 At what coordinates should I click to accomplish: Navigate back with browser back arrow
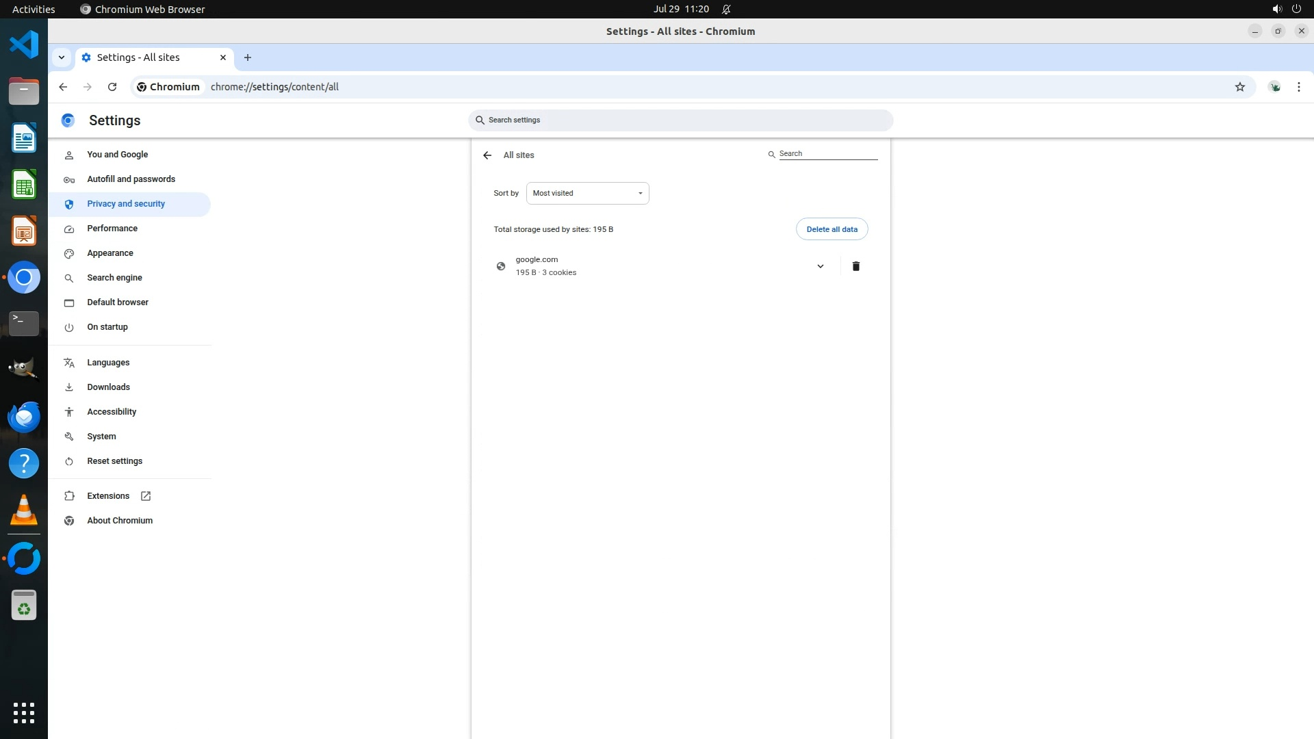pyautogui.click(x=63, y=87)
